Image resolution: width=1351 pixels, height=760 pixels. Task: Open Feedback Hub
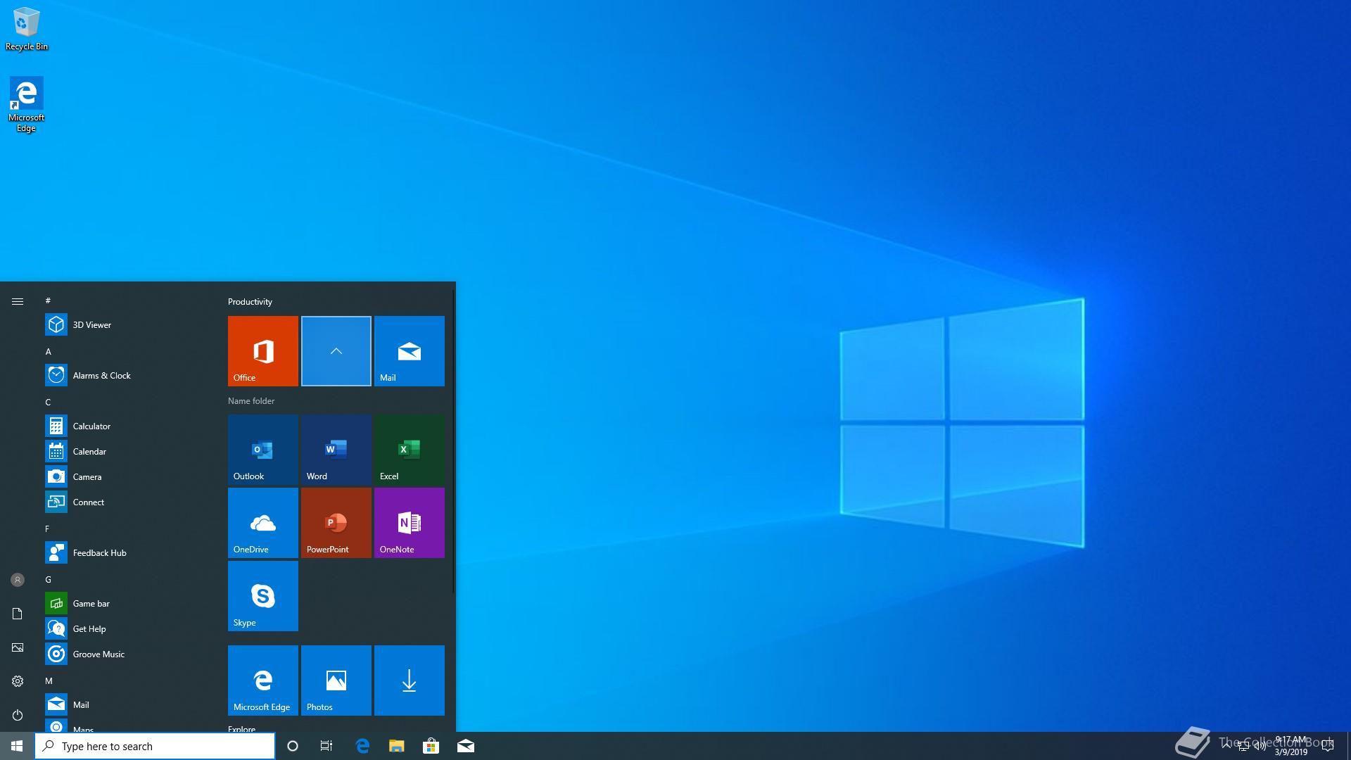point(128,552)
